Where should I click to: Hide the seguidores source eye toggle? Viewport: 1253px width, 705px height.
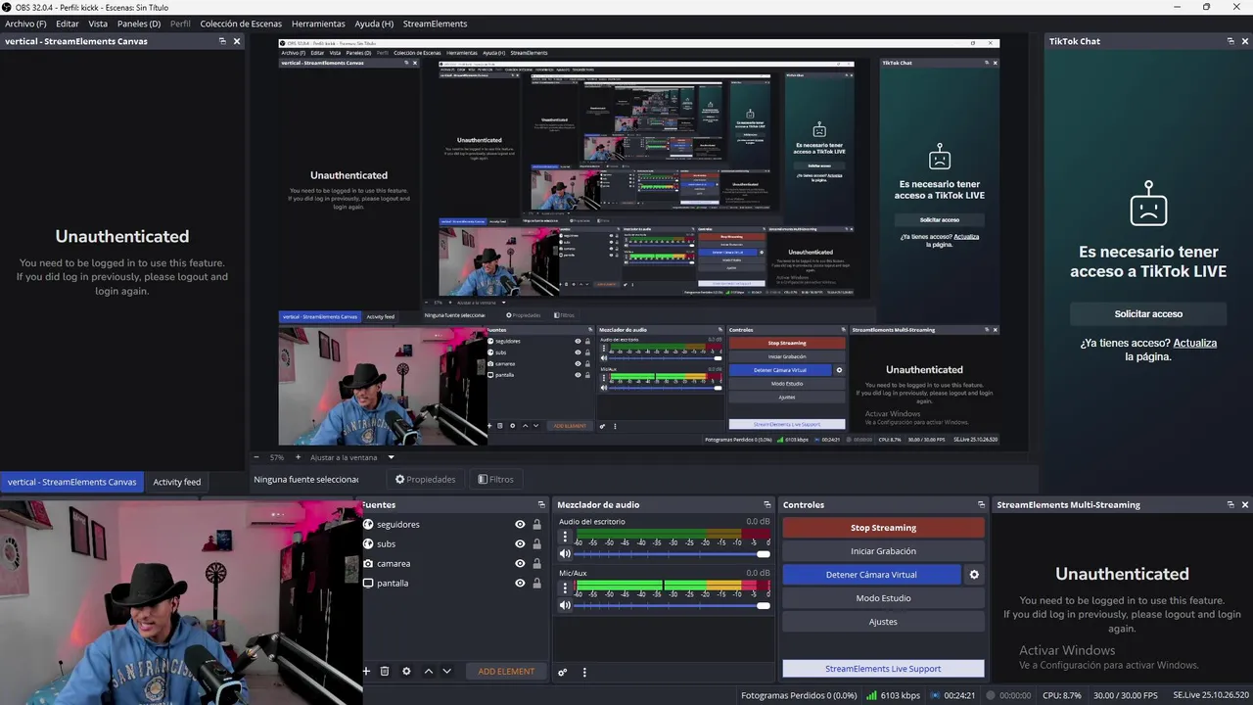coord(520,525)
